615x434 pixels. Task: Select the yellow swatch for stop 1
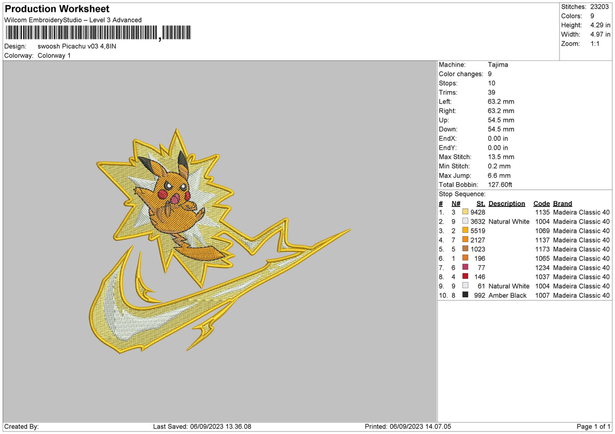pos(465,212)
